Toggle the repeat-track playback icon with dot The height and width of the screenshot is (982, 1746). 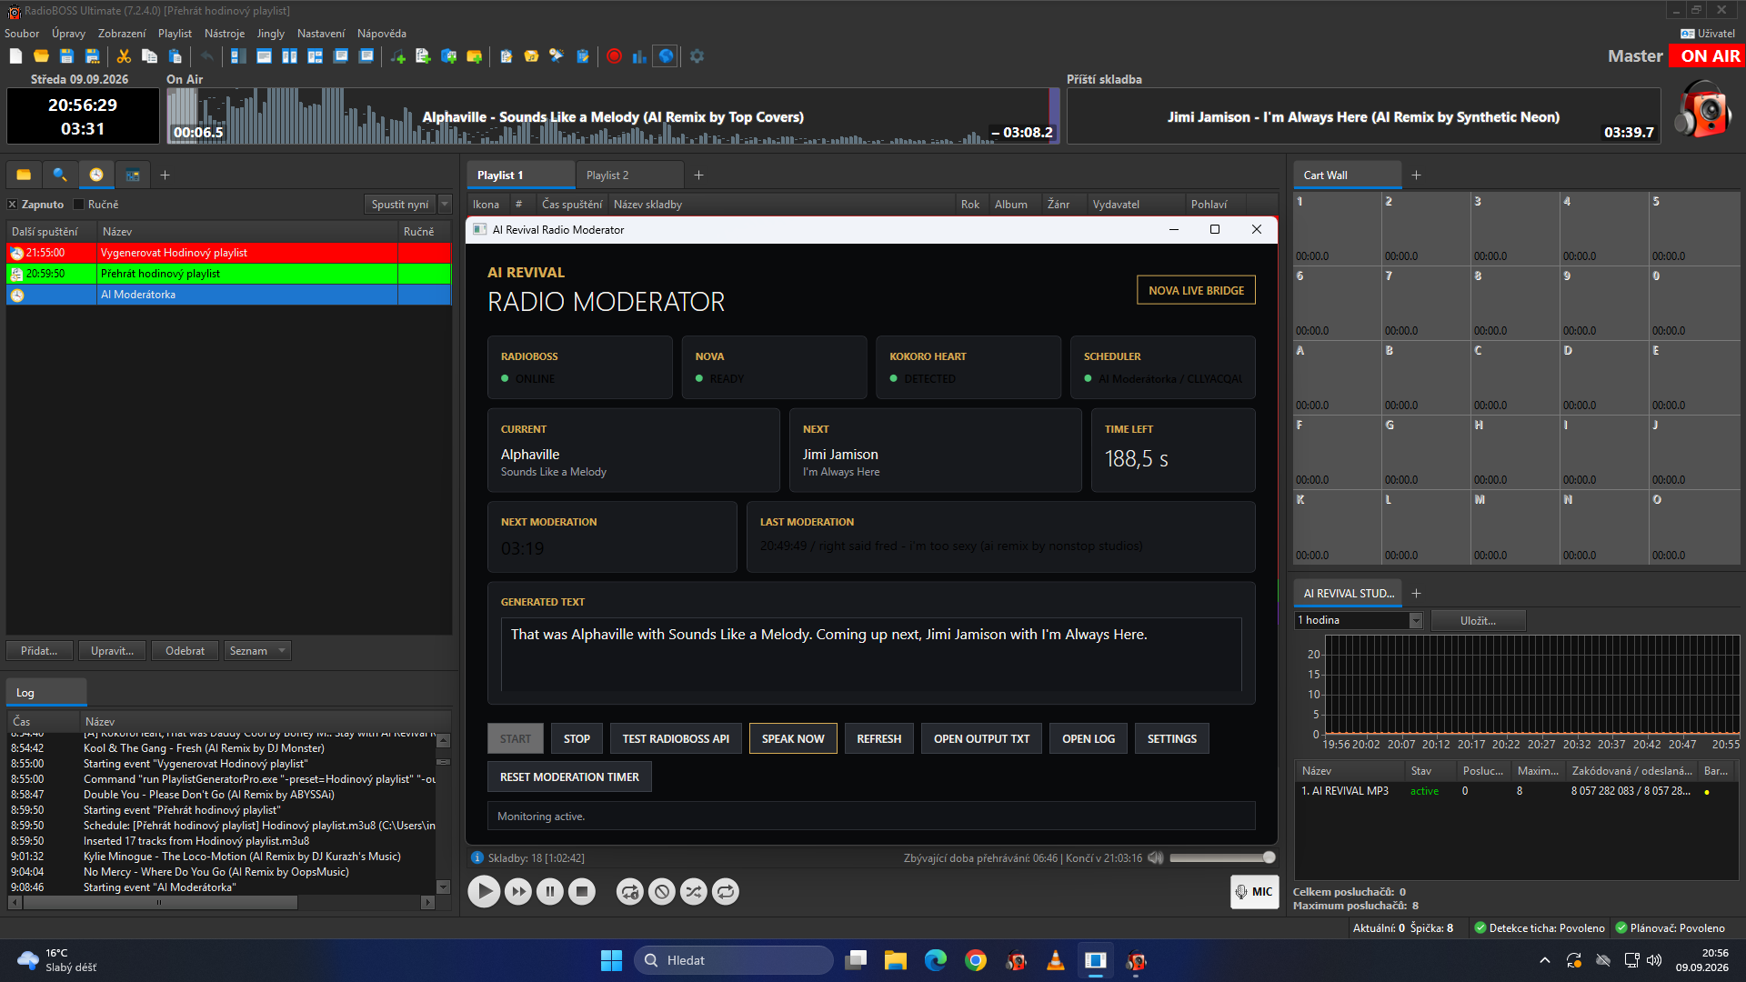629,892
